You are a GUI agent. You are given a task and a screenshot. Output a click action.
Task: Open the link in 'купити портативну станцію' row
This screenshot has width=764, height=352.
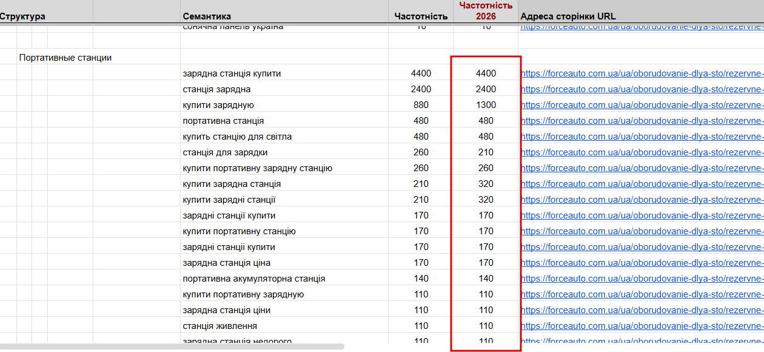642,231
